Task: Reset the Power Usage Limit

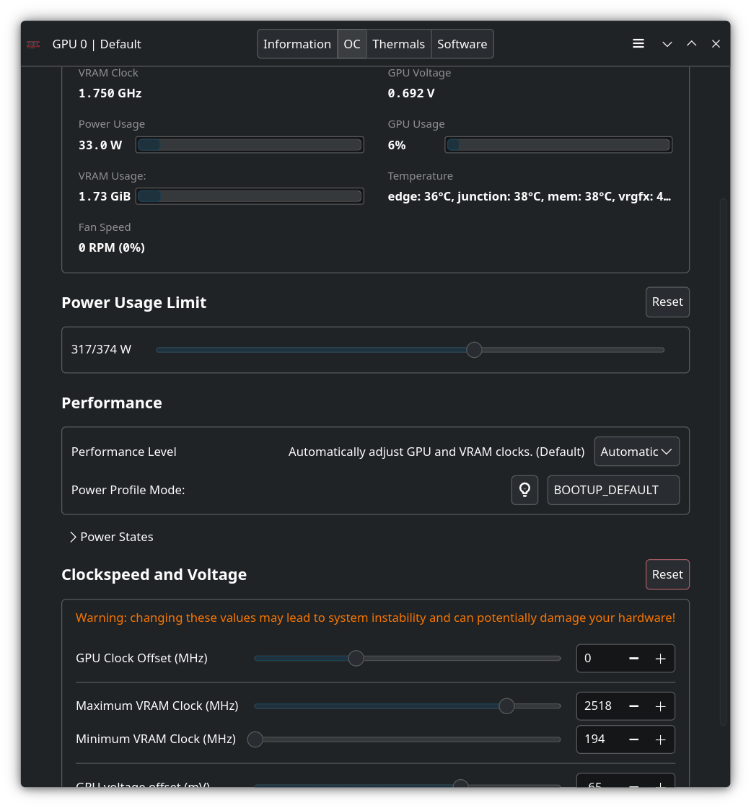Action: click(667, 302)
